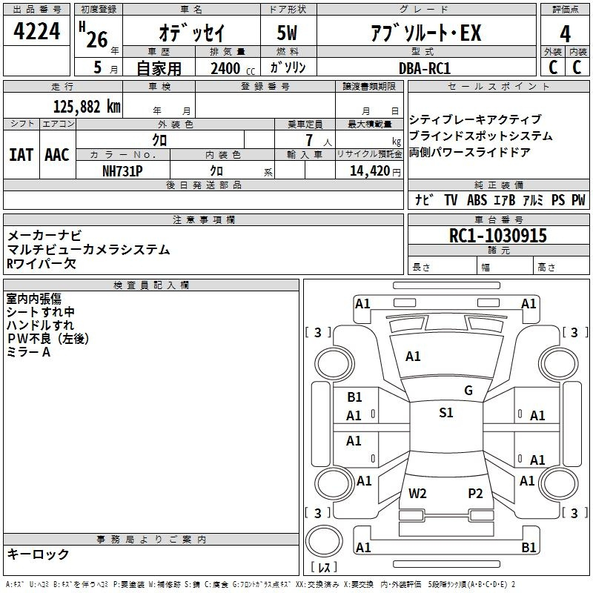Image resolution: width=593 pixels, height=593 pixels.
Task: Click the color code NH731P
Action: tap(122, 170)
